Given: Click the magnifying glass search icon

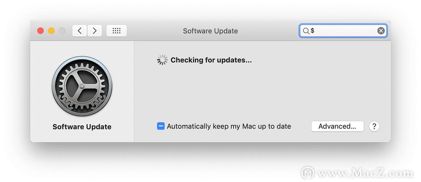Looking at the screenshot, I should click(306, 31).
